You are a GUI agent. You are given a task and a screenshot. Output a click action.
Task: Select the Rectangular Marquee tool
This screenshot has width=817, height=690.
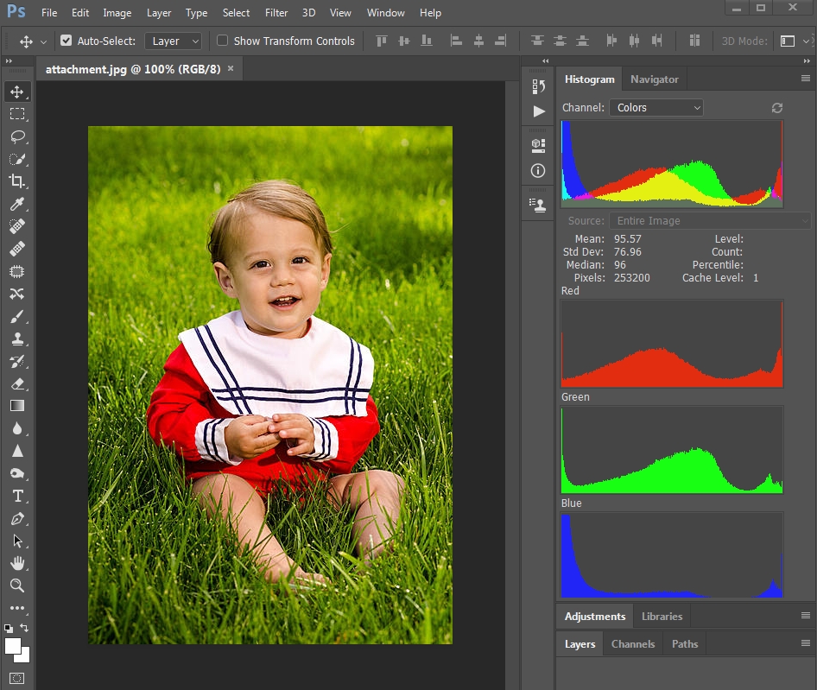pyautogui.click(x=17, y=114)
